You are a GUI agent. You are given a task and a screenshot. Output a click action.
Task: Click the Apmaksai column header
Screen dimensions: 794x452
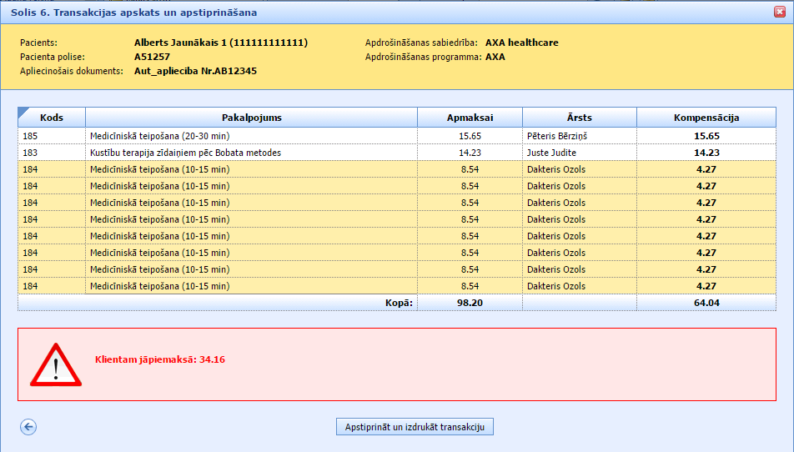[x=470, y=118]
